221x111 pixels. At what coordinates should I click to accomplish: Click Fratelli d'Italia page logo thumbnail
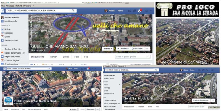click(x=8, y=101)
